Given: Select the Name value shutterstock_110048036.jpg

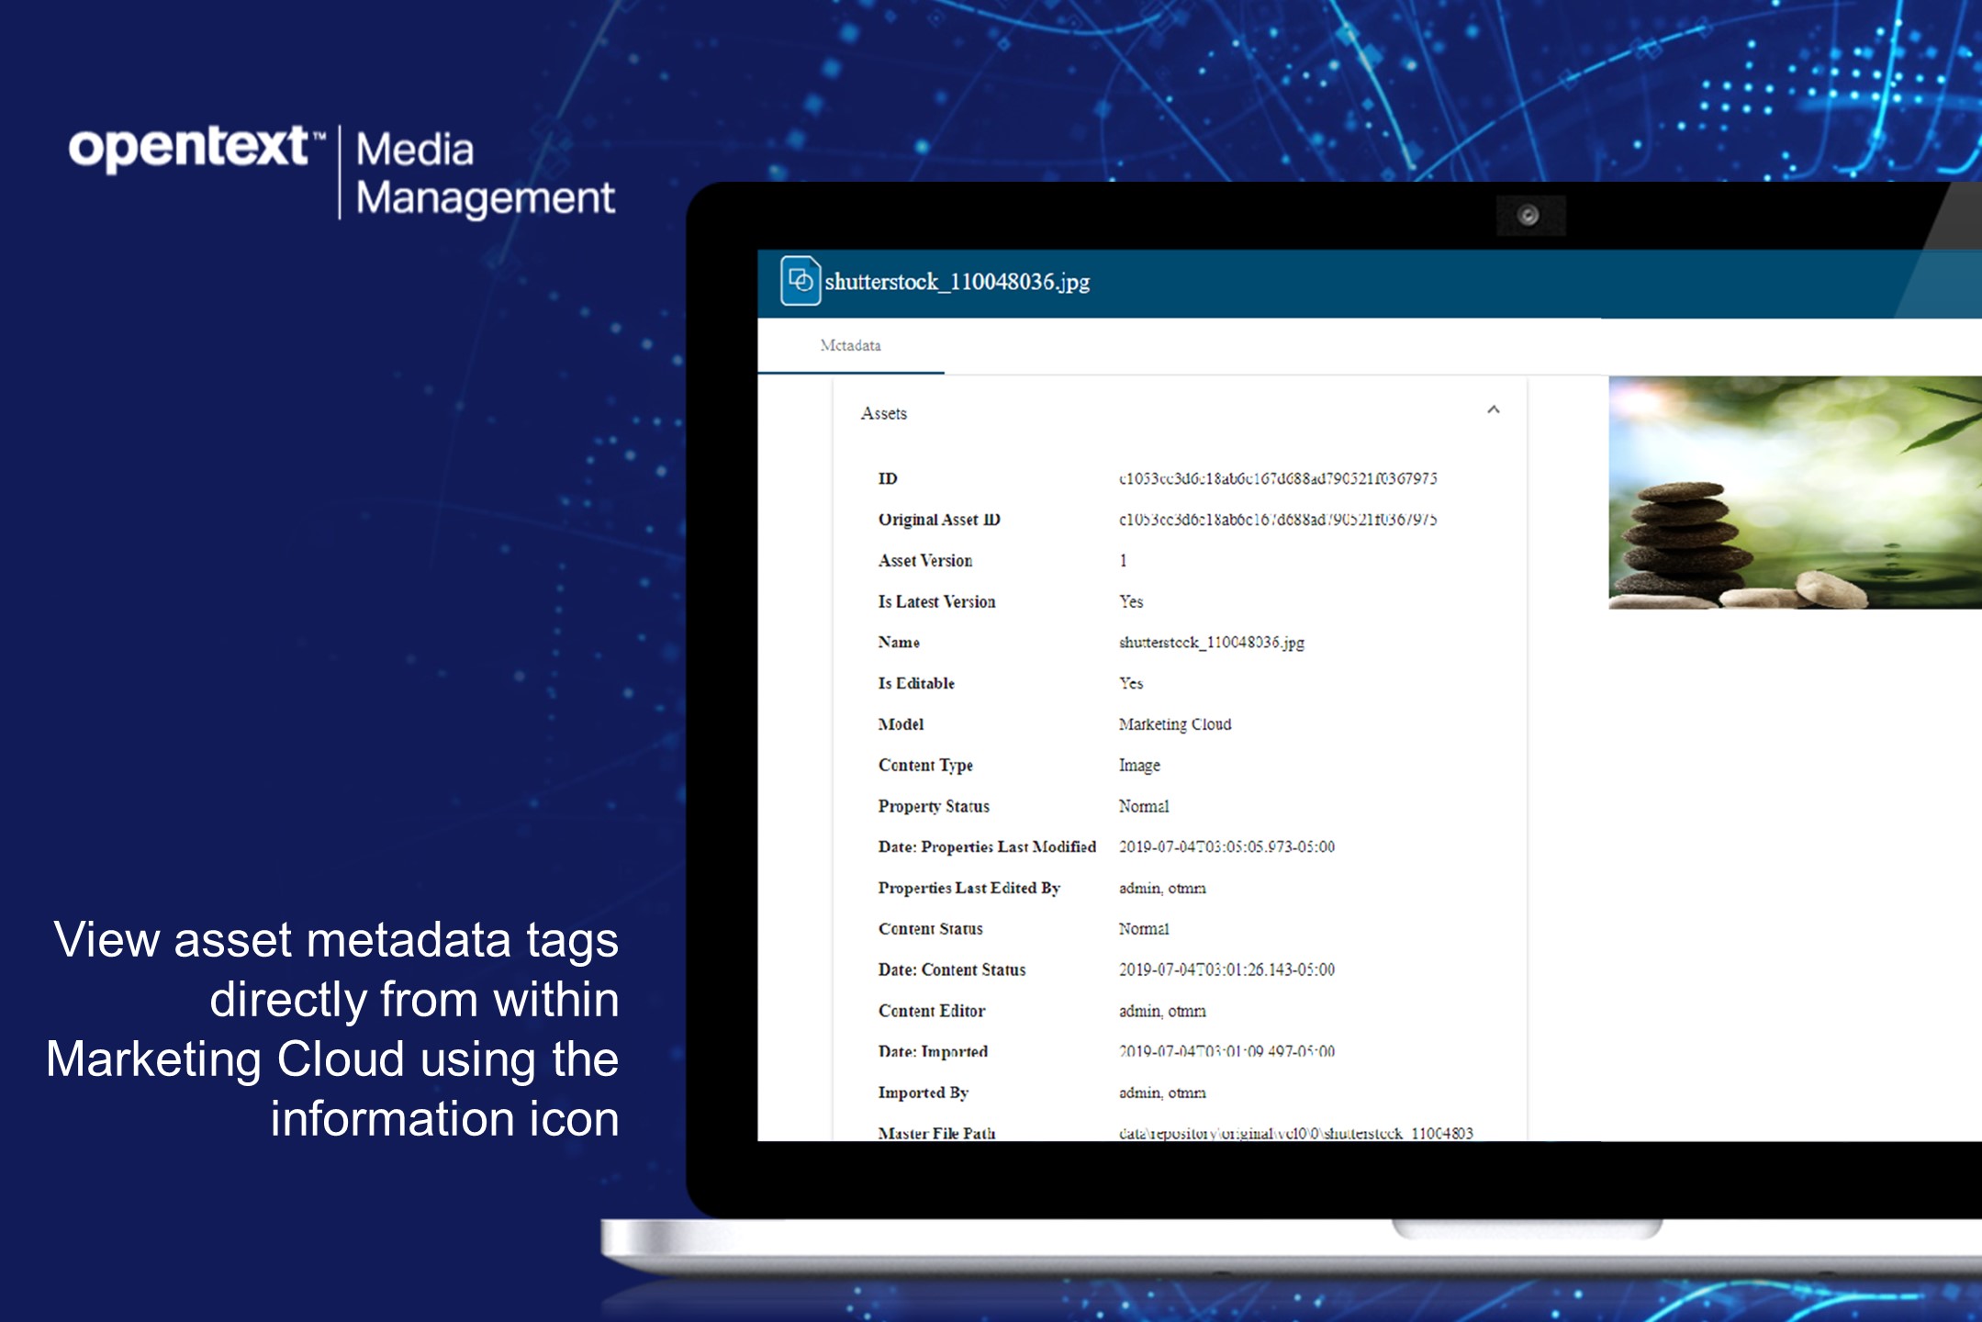Looking at the screenshot, I should click(x=1214, y=643).
